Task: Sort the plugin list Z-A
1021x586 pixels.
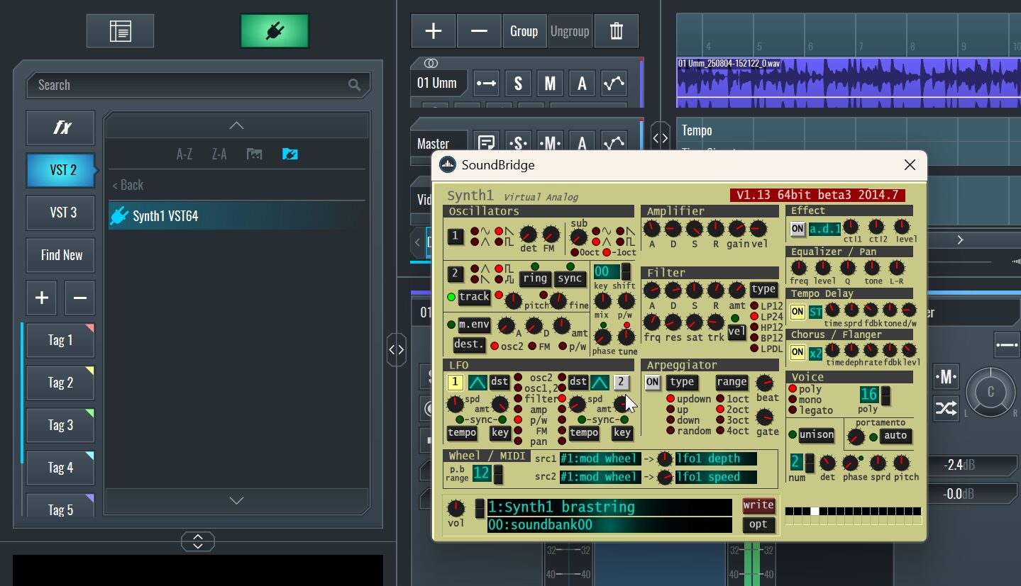Action: pos(219,154)
